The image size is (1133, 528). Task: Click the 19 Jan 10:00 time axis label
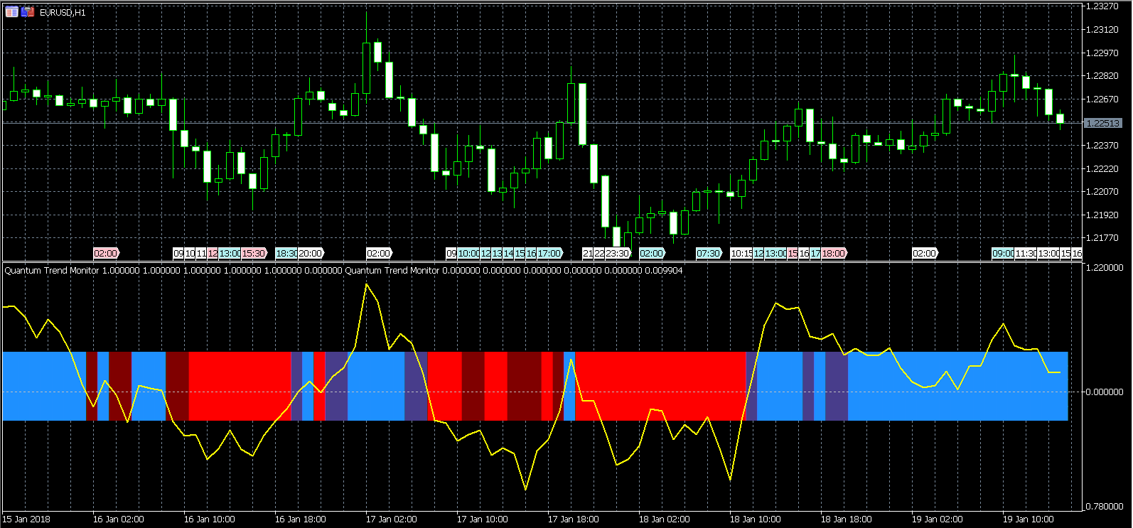1028,519
